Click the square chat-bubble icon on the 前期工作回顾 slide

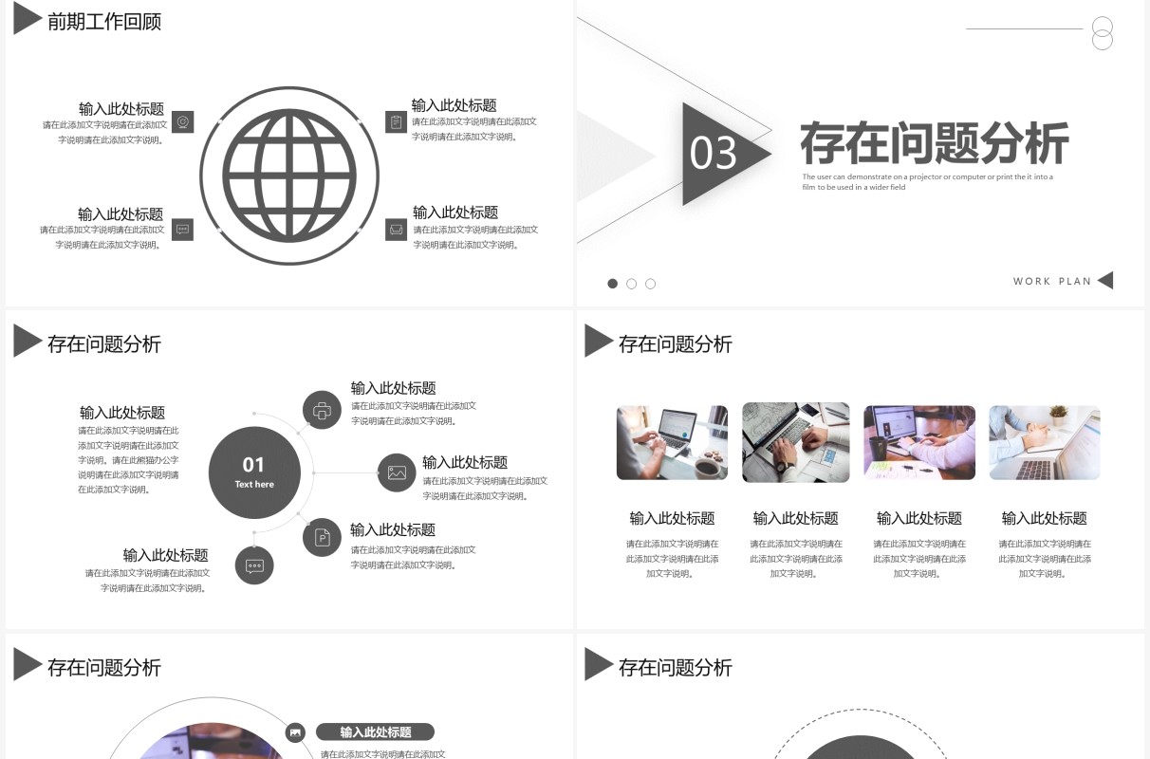click(182, 230)
